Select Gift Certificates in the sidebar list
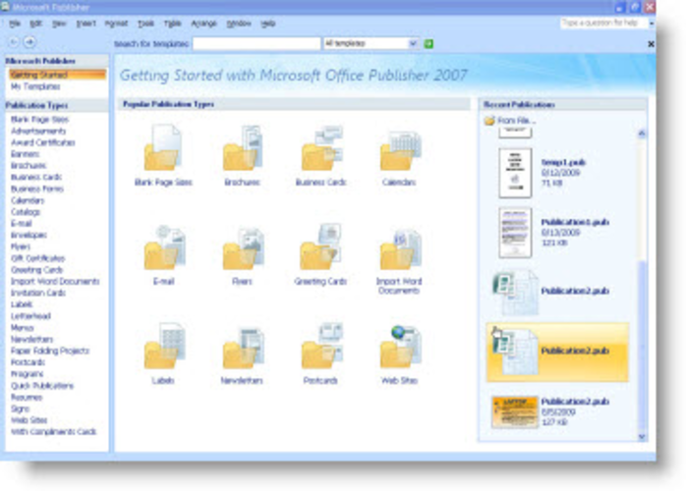 [38, 258]
